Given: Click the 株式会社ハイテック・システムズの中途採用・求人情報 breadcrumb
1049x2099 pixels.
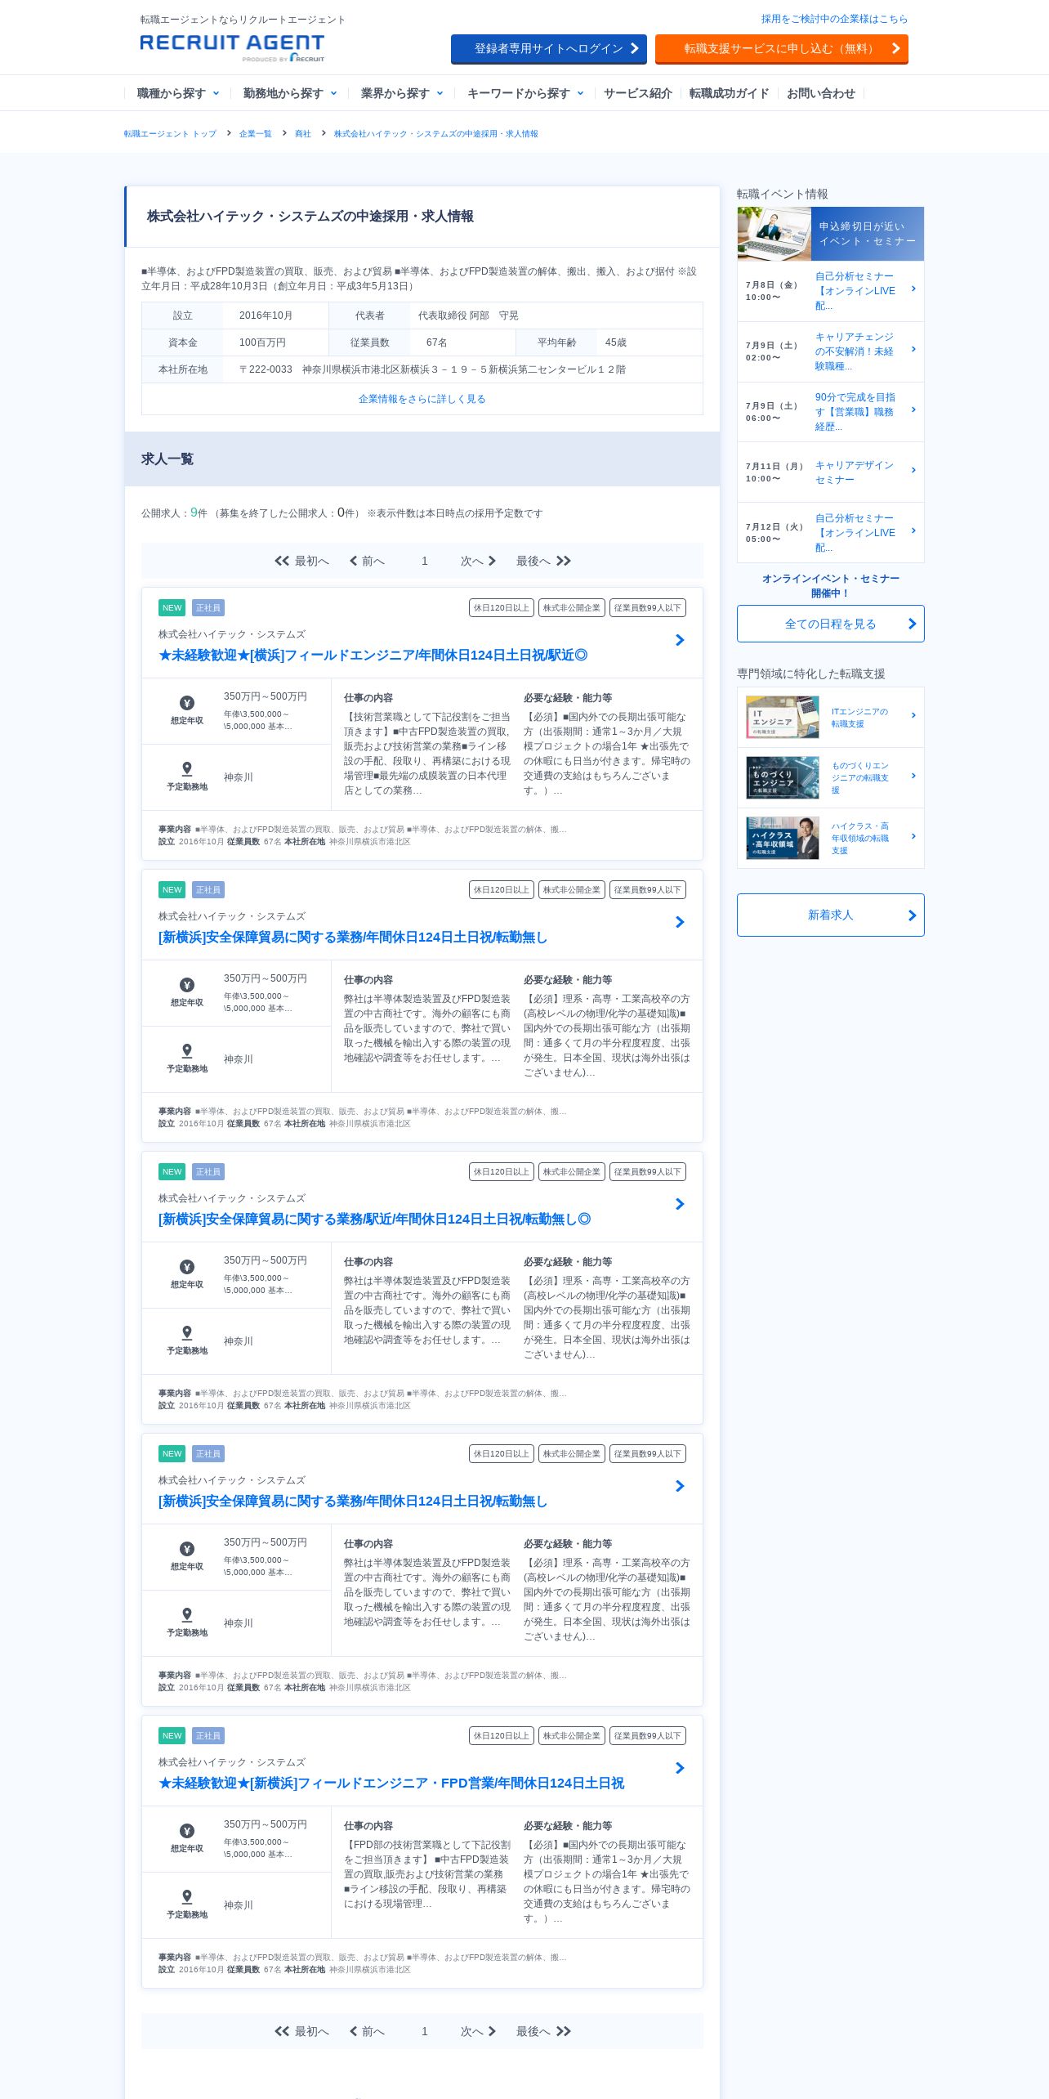Looking at the screenshot, I should [x=436, y=133].
